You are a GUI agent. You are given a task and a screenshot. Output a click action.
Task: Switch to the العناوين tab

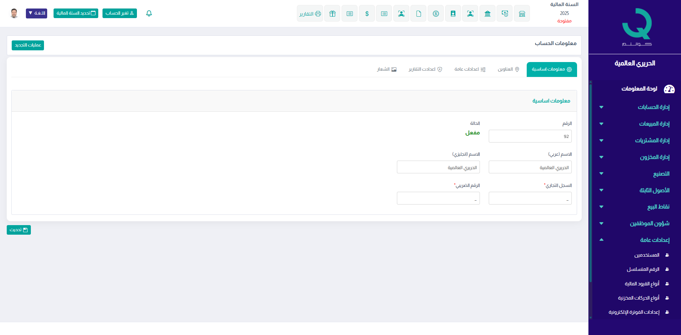(x=508, y=69)
